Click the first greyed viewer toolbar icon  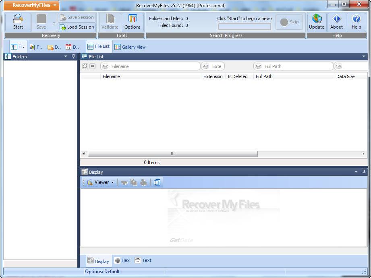(124, 182)
